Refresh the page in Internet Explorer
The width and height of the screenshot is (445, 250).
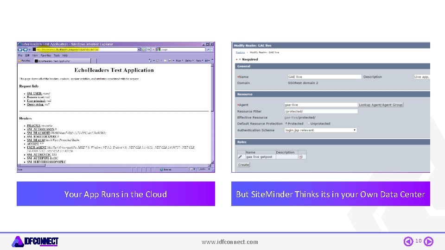coord(148,50)
